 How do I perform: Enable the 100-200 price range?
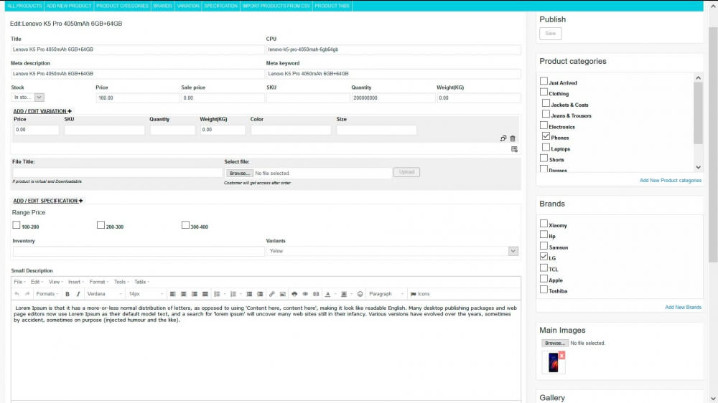[x=17, y=225]
